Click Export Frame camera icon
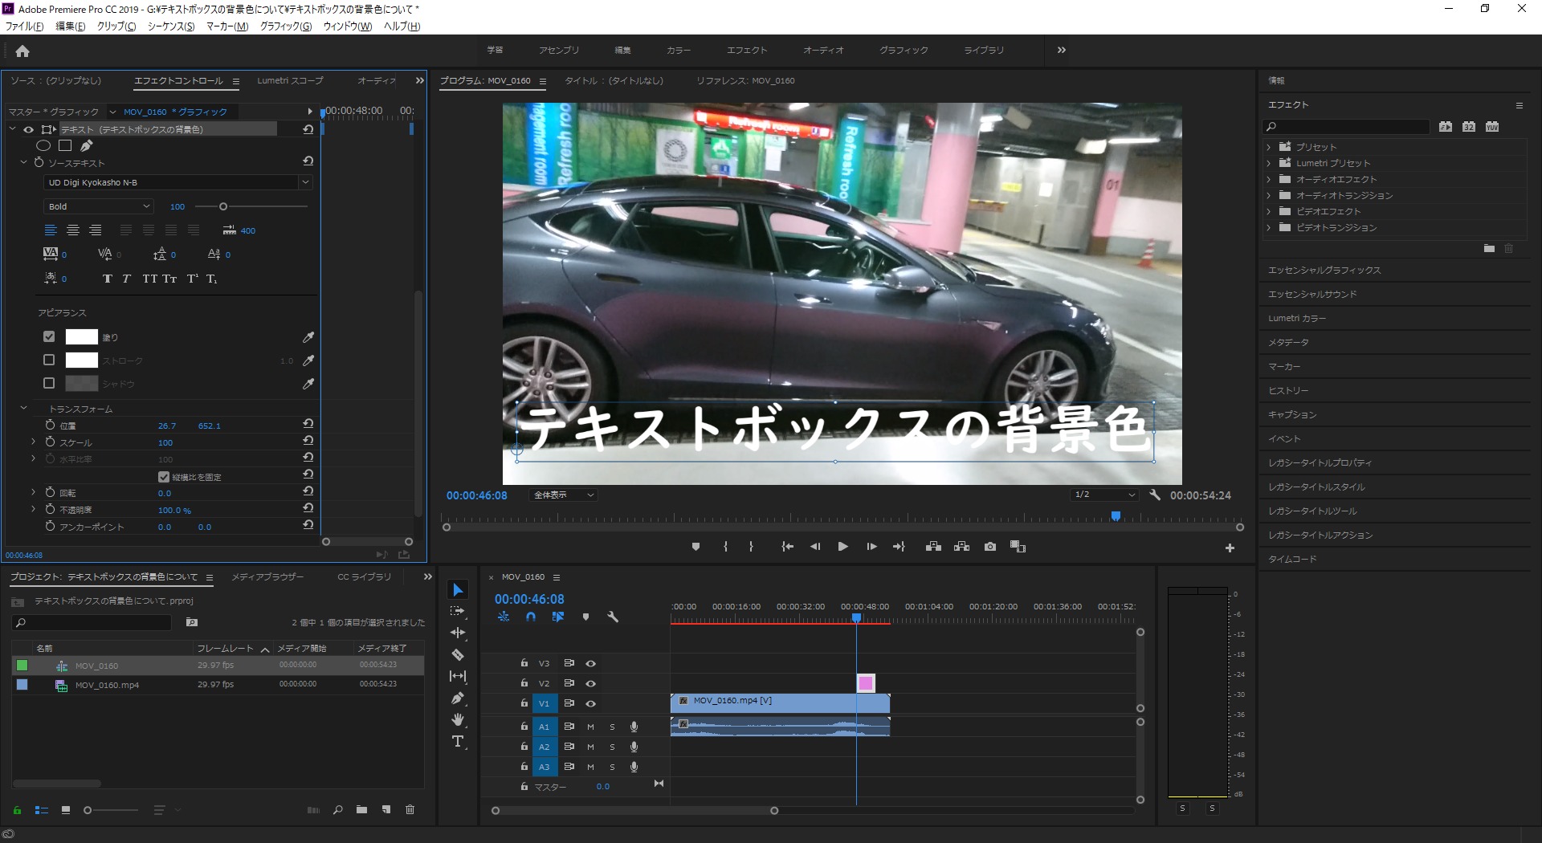The width and height of the screenshot is (1542, 843). pos(990,547)
